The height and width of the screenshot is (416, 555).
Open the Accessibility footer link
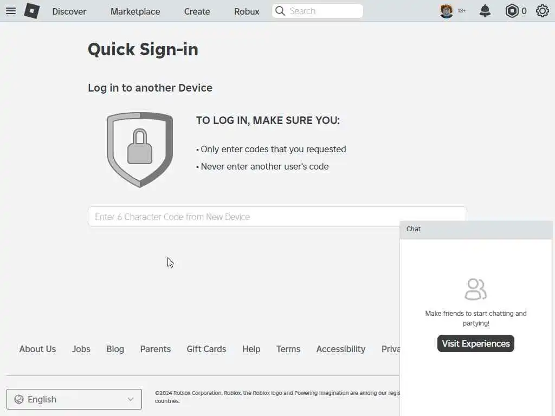(341, 349)
